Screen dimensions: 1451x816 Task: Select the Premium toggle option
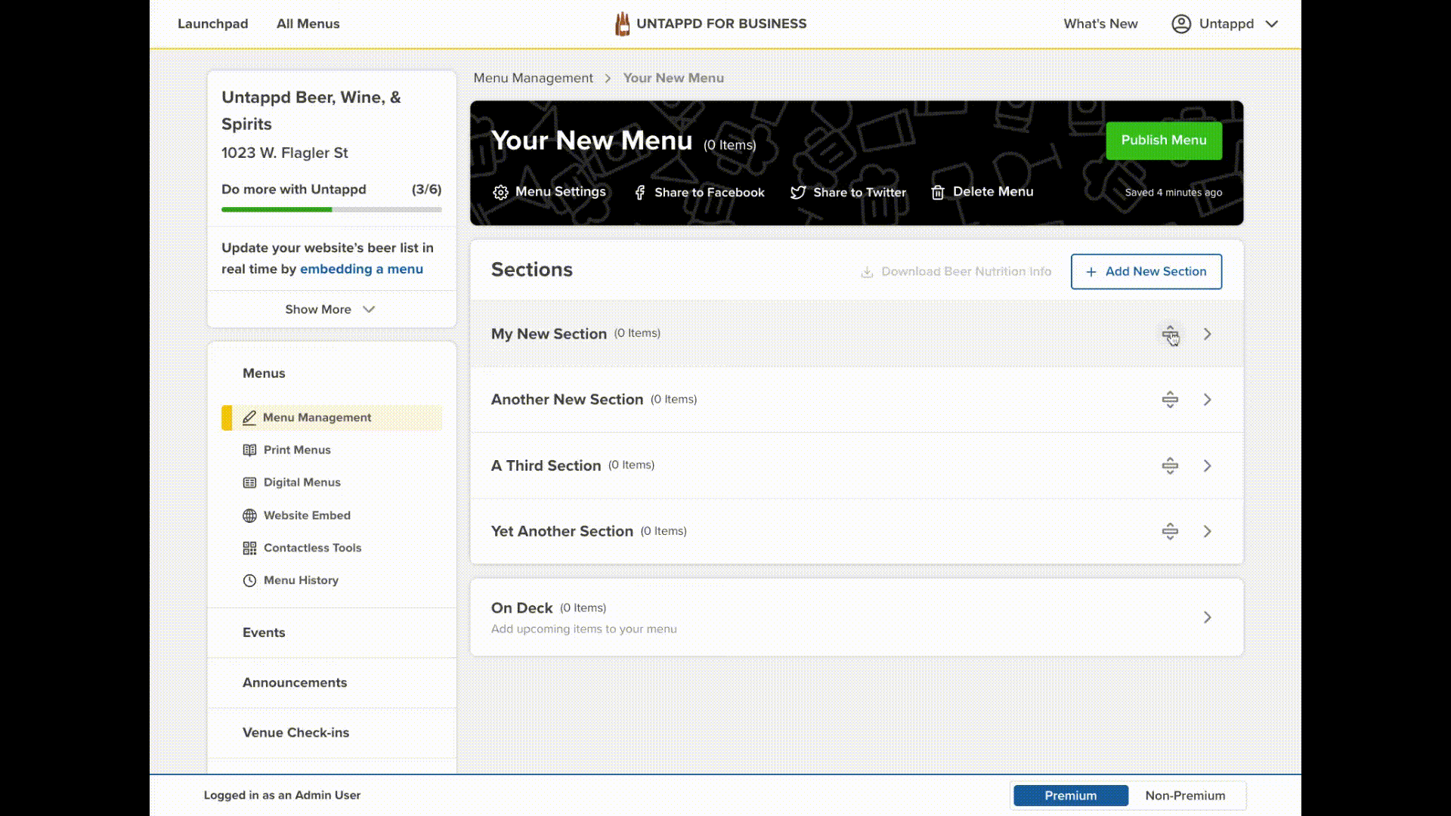(1070, 795)
